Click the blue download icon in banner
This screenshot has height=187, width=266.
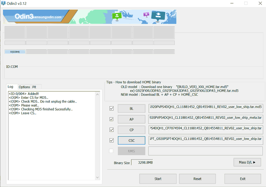click(x=158, y=16)
